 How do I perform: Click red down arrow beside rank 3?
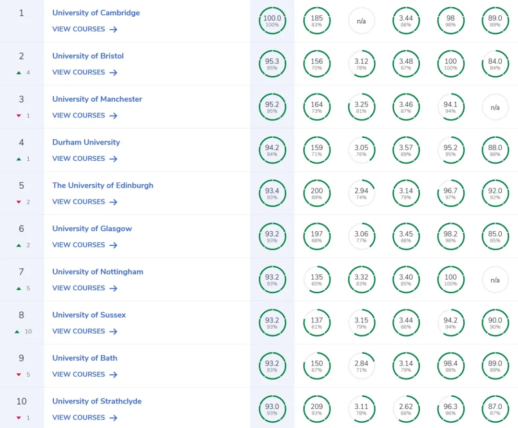[19, 116]
